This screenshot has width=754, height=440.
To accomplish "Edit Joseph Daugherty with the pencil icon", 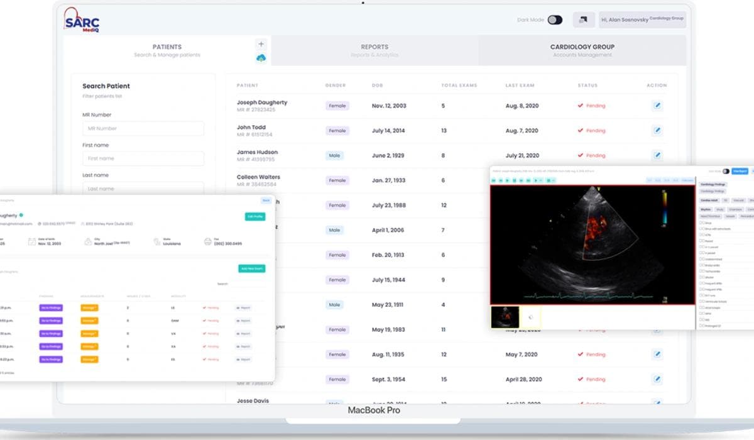I will pyautogui.click(x=657, y=106).
